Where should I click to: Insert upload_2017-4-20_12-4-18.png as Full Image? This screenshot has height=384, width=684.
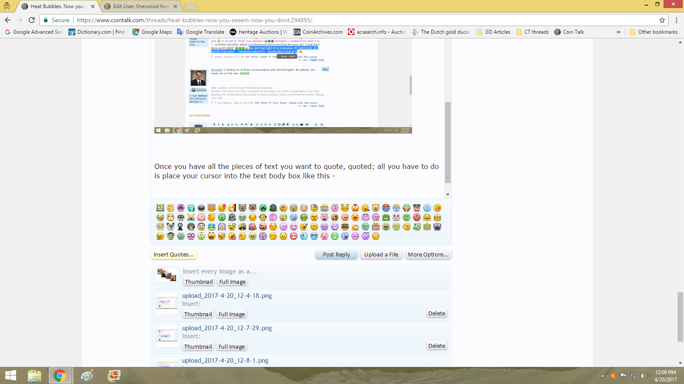click(232, 314)
